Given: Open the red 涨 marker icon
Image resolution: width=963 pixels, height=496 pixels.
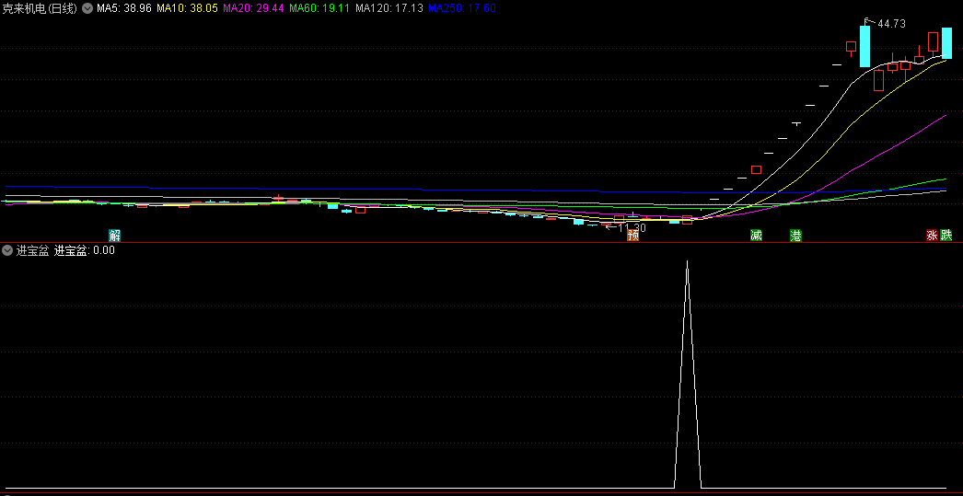Looking at the screenshot, I should point(933,235).
